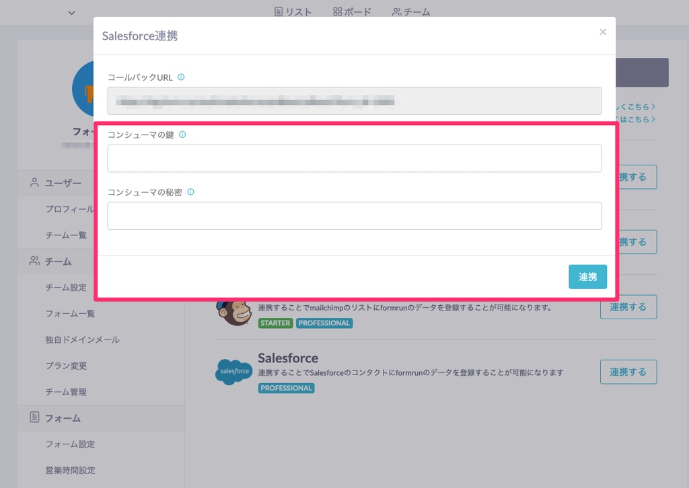This screenshot has width=689, height=488.
Task: Open 独自ドメインメール in the sidebar
Action: click(83, 339)
